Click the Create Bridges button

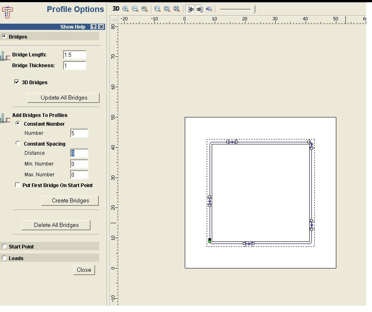pos(70,200)
